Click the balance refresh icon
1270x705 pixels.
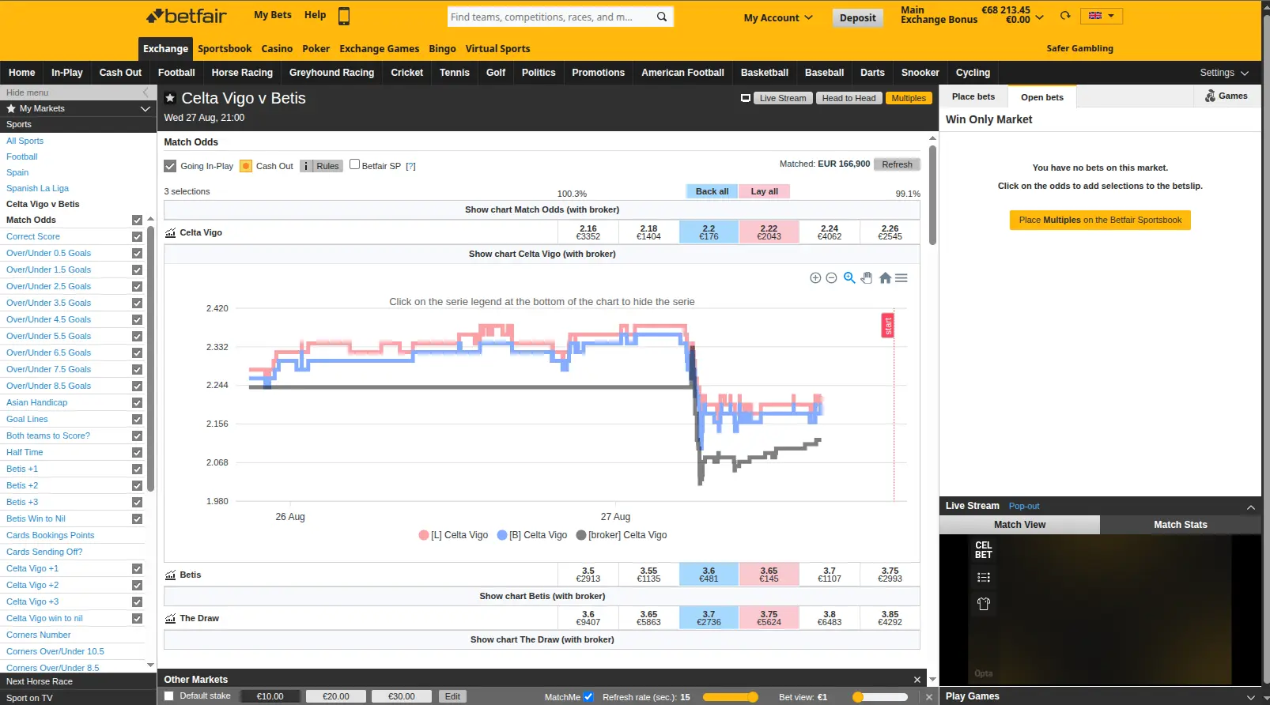[x=1065, y=16]
